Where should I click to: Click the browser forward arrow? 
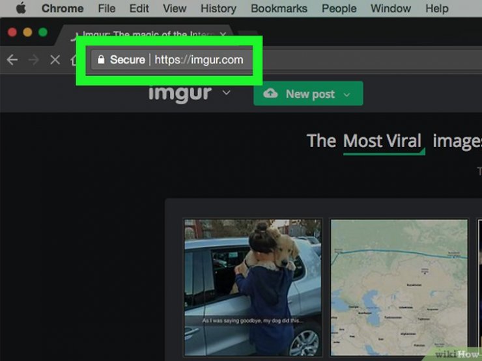[x=33, y=60]
